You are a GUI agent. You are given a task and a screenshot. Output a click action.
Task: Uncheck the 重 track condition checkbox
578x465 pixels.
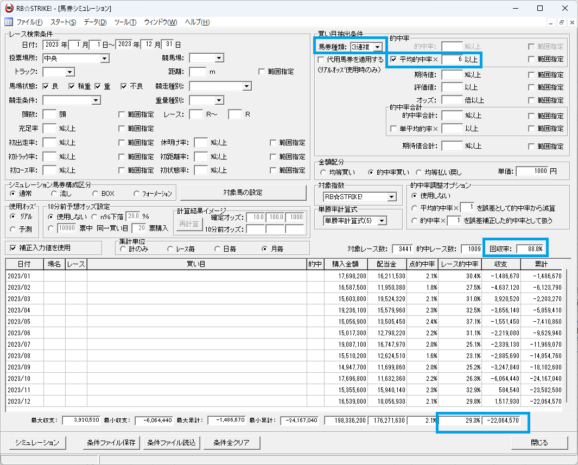point(98,86)
